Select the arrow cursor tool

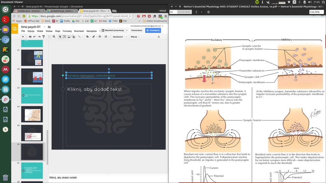pyautogui.click(x=60, y=37)
